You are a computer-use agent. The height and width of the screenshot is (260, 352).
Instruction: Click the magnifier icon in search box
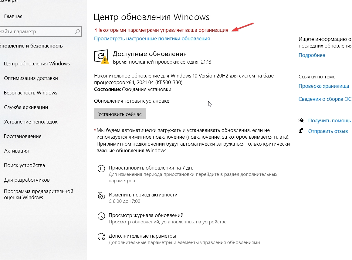tap(78, 31)
